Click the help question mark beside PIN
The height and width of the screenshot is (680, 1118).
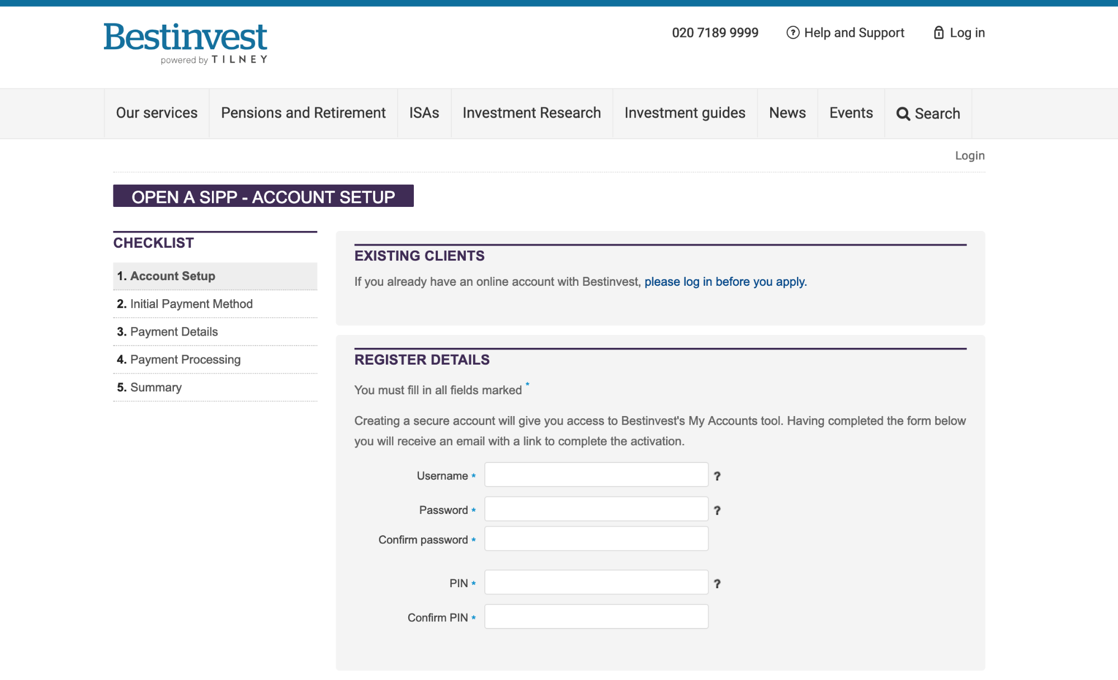click(x=717, y=583)
